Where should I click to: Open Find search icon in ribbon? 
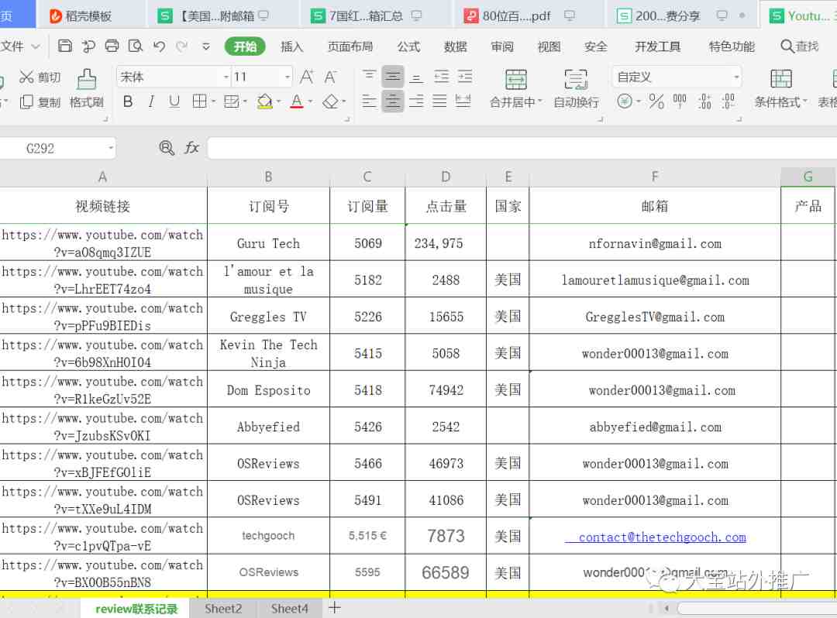787,46
